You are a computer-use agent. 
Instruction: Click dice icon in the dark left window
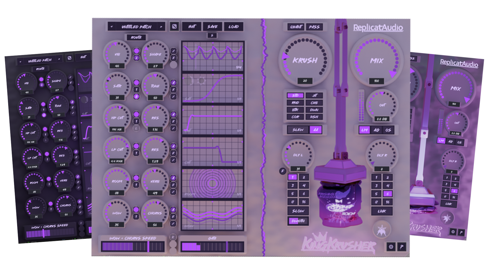coord(69,58)
